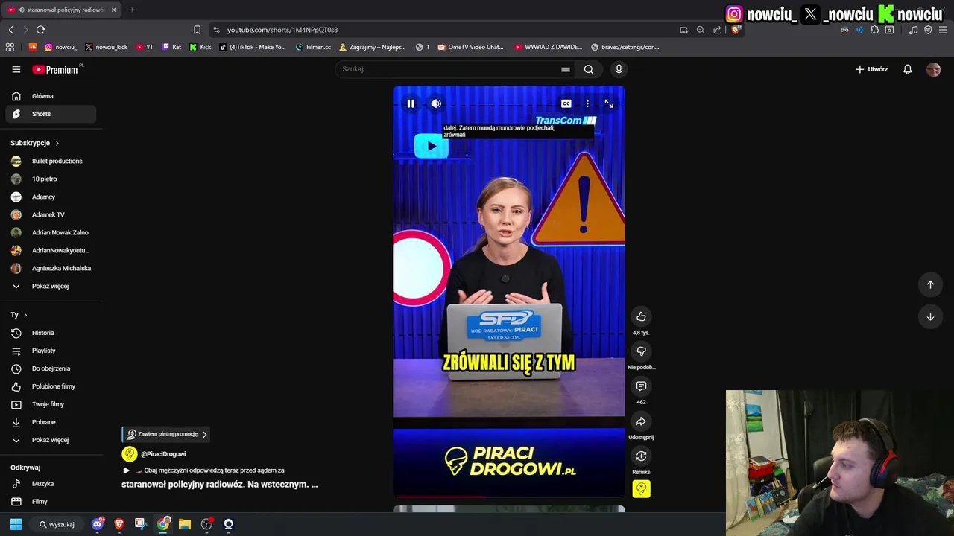Open Adamek TV subscription channel
The width and height of the screenshot is (954, 536).
click(51, 214)
